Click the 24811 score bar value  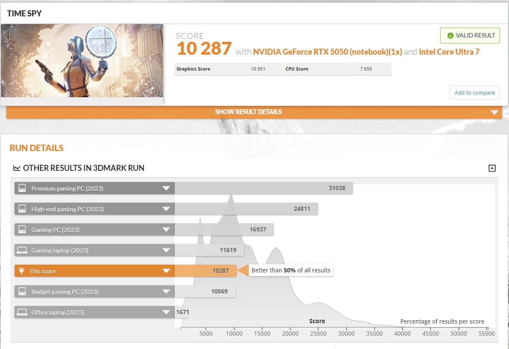pos(302,209)
